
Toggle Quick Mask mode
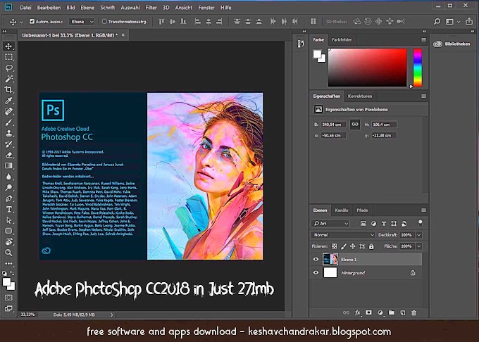click(8, 298)
